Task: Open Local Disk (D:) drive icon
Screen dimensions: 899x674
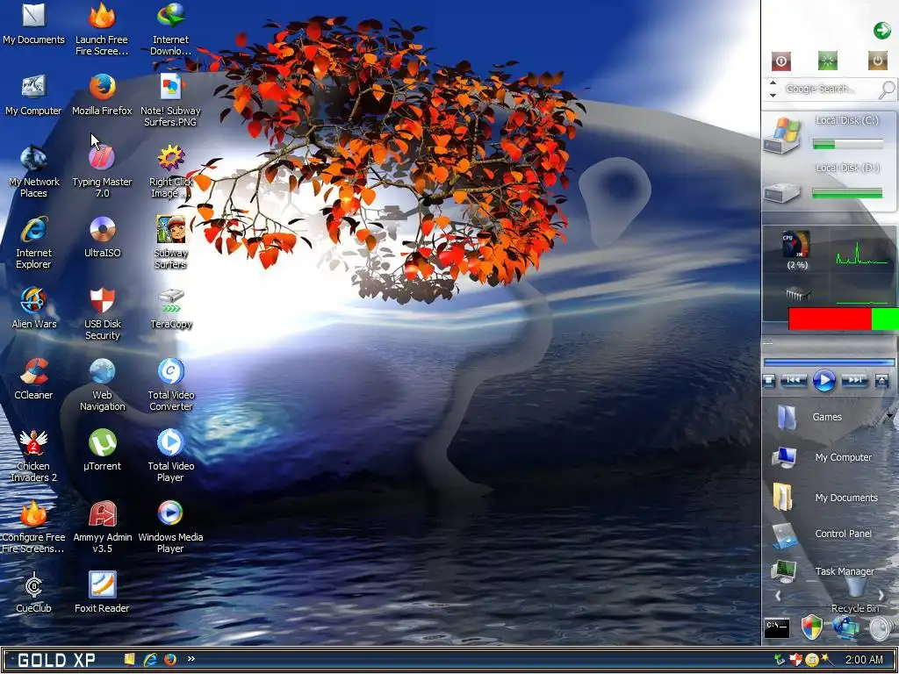Action: click(780, 192)
